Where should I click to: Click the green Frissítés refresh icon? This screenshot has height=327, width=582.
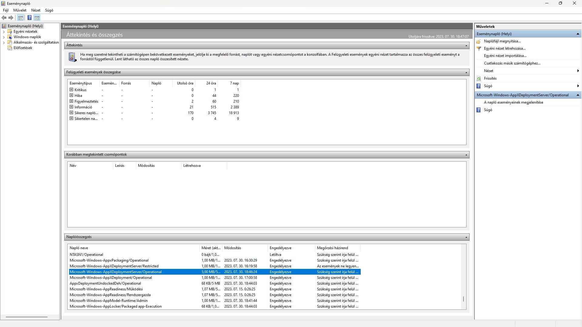[479, 78]
